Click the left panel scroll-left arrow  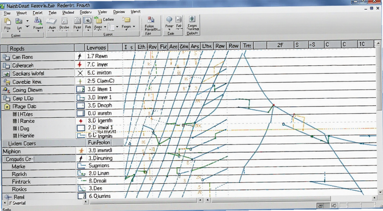click(4, 203)
